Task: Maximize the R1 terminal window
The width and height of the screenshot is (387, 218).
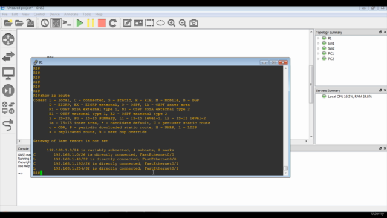Action: point(273,62)
